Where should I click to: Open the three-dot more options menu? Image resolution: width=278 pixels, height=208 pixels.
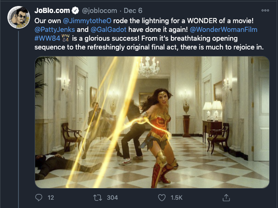click(265, 11)
